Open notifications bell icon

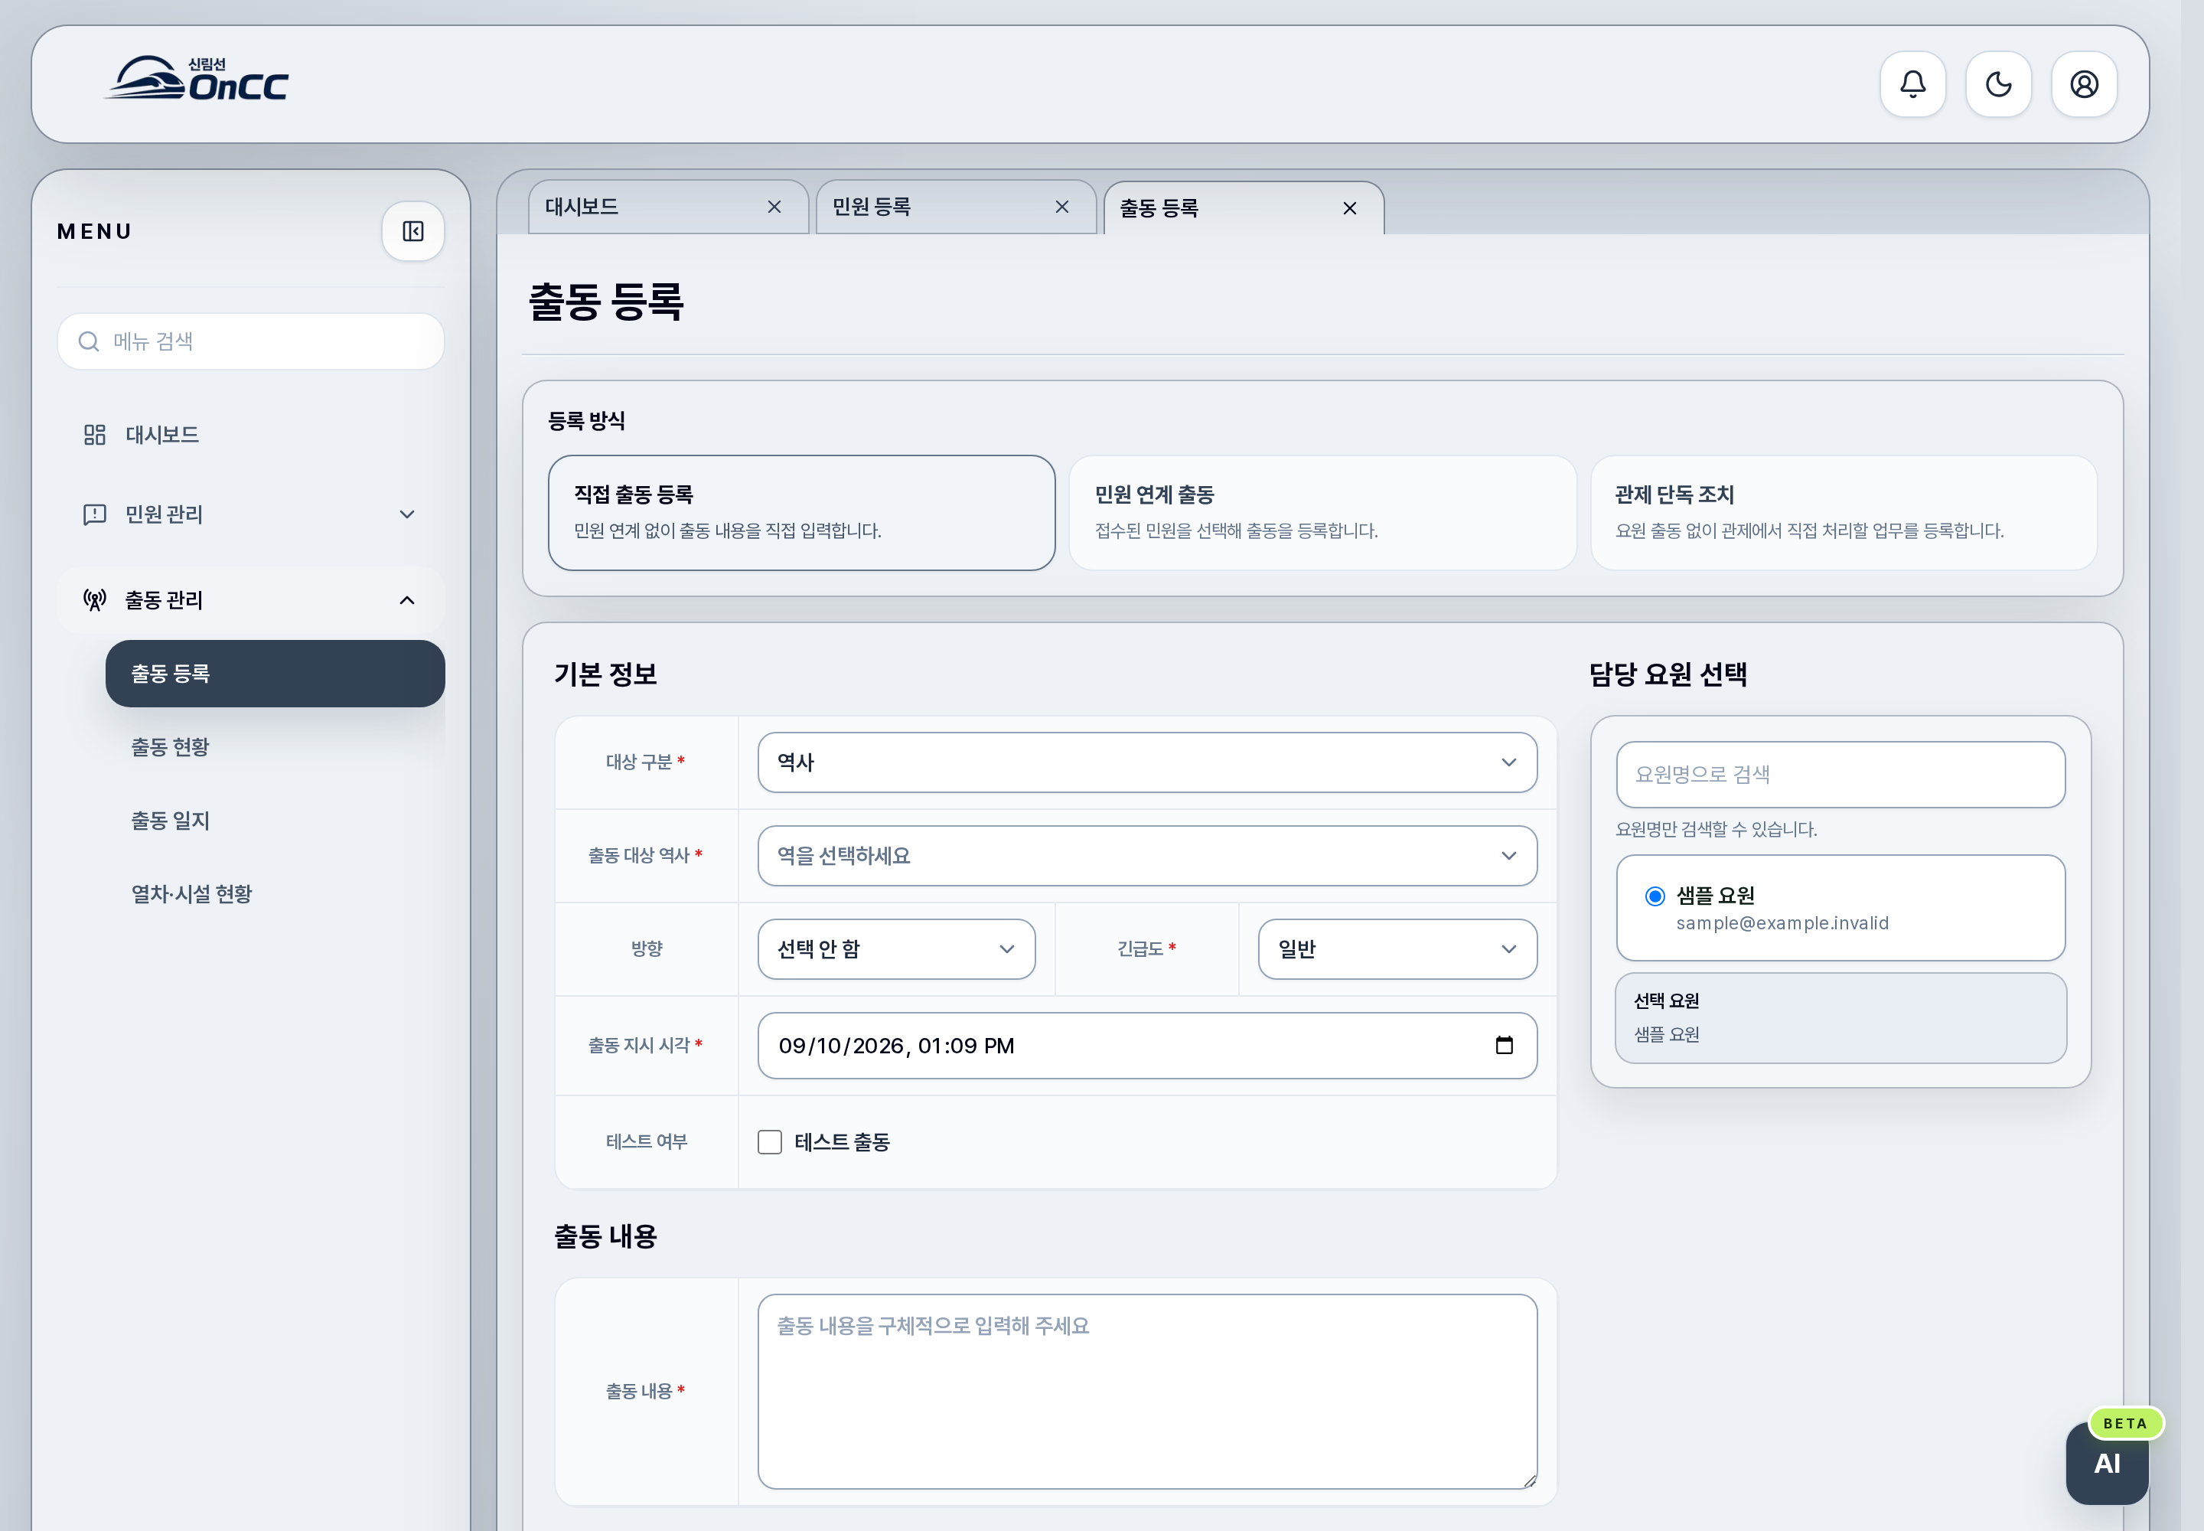pyautogui.click(x=1912, y=84)
